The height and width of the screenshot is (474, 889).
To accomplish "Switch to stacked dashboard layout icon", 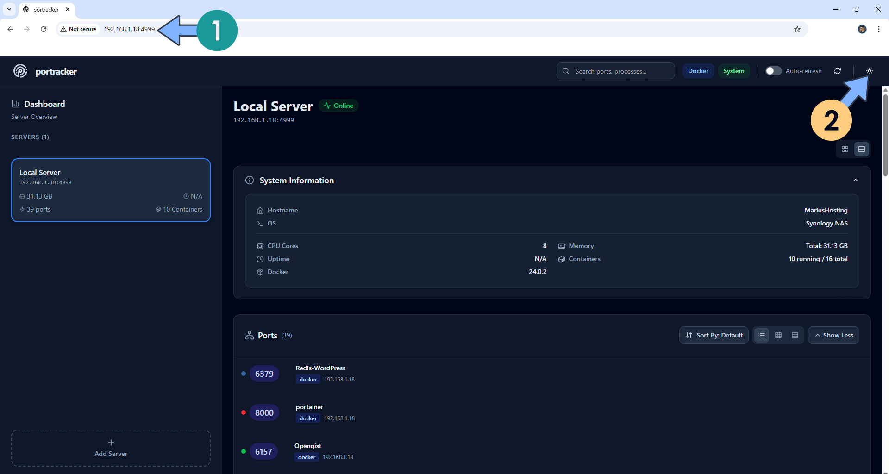I will tap(862, 149).
